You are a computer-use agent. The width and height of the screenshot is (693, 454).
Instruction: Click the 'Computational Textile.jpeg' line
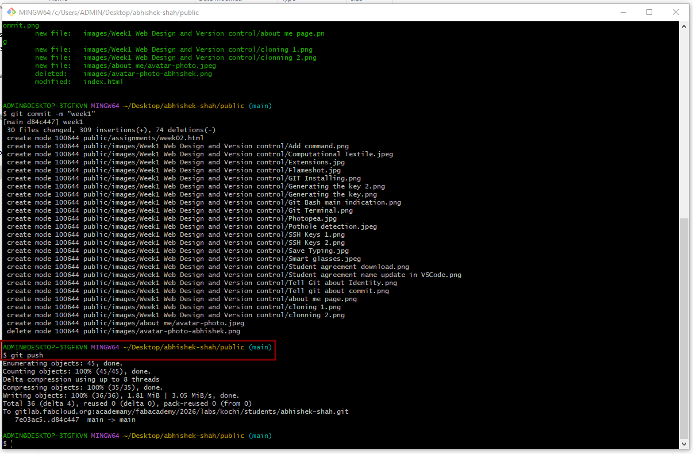click(x=200, y=154)
